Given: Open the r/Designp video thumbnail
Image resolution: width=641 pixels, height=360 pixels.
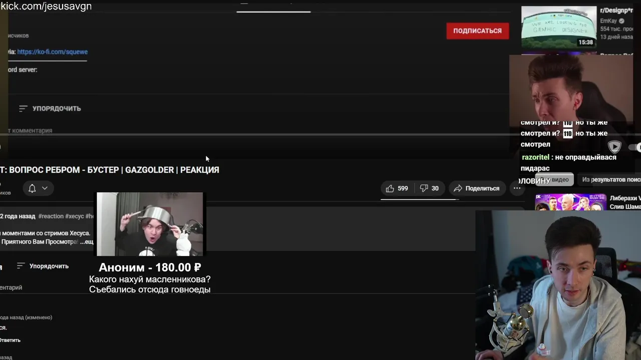Looking at the screenshot, I should coord(559,27).
